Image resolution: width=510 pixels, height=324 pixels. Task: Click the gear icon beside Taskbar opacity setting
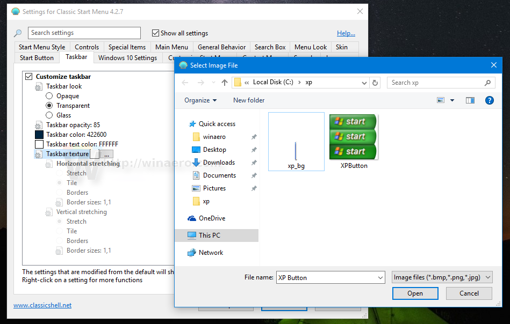coord(38,124)
